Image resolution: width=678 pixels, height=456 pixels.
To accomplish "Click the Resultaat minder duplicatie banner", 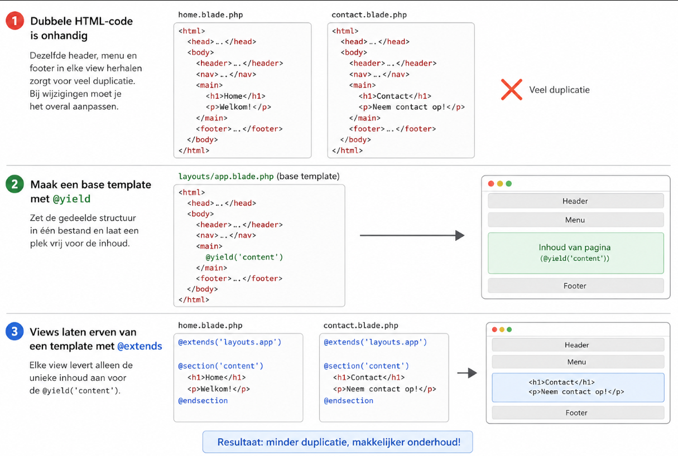I will [338, 442].
